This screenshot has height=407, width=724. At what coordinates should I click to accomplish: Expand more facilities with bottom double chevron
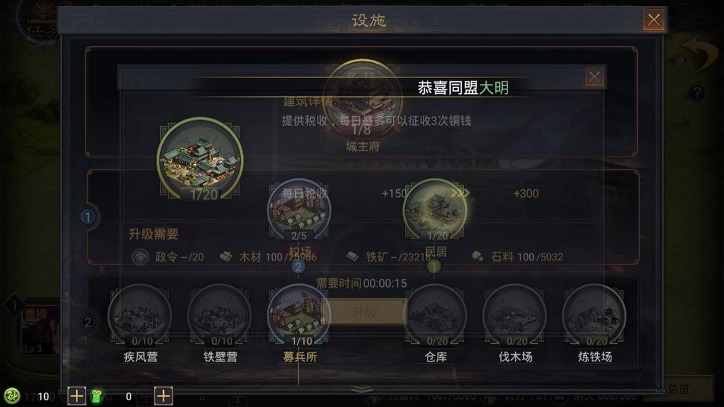362,390
